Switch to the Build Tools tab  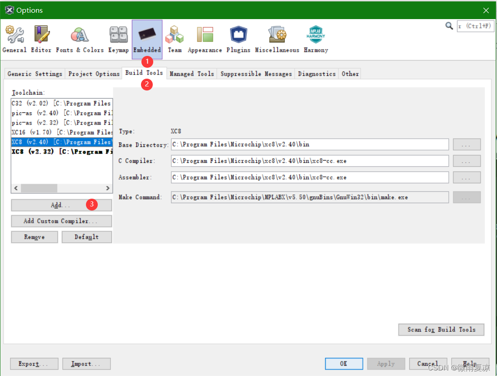pyautogui.click(x=144, y=73)
